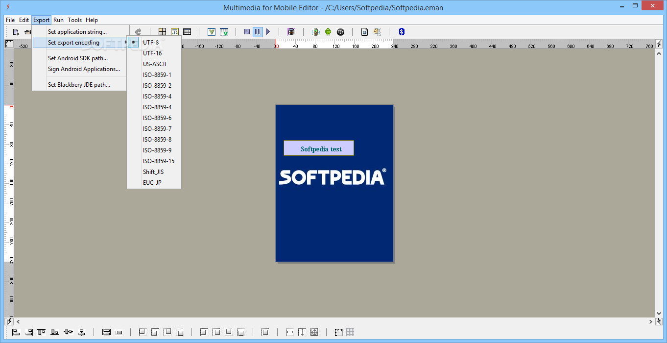Click the make same width icon
Image resolution: width=667 pixels, height=343 pixels.
(106, 332)
